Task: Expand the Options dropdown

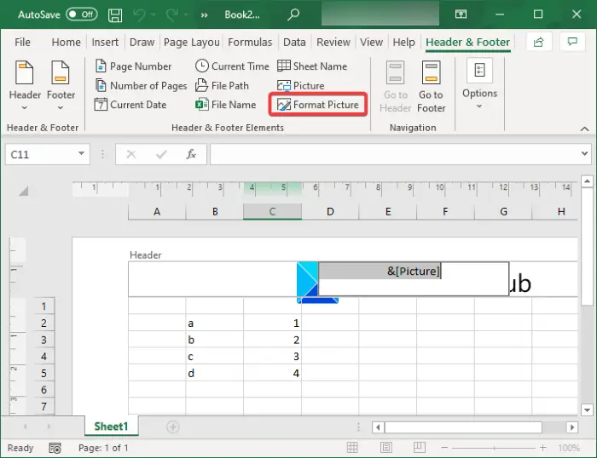Action: point(479,85)
